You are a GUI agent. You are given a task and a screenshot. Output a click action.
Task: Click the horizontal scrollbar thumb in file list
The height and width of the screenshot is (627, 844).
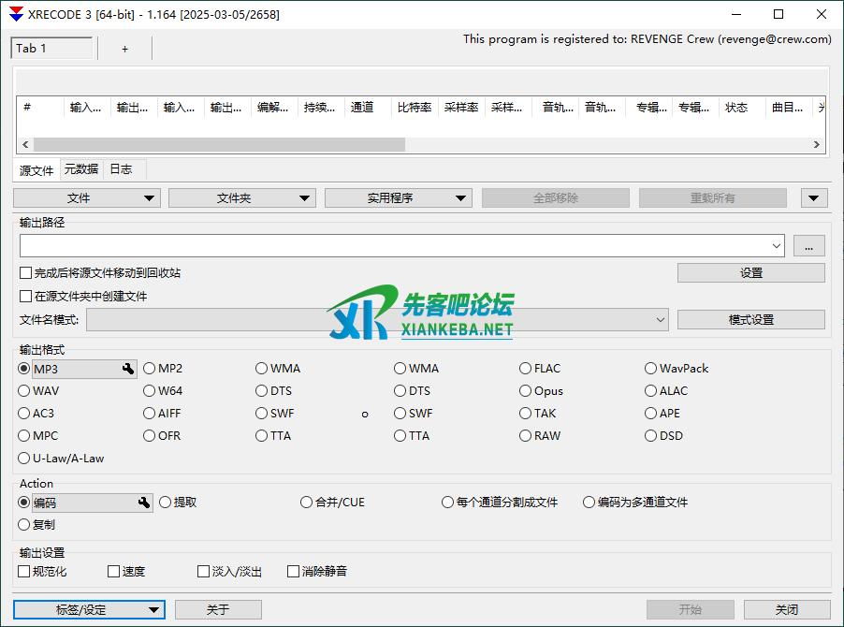tap(219, 145)
